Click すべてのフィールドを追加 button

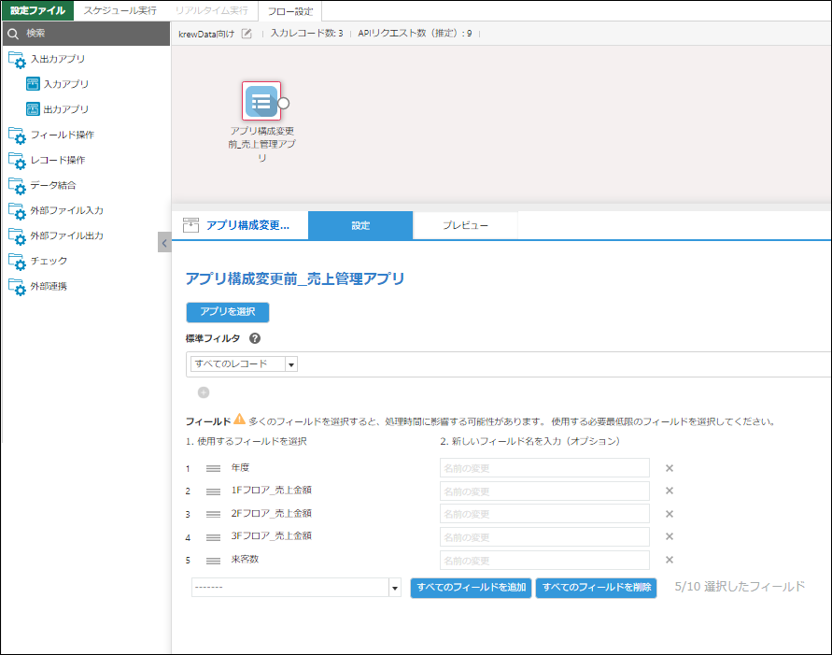click(471, 588)
